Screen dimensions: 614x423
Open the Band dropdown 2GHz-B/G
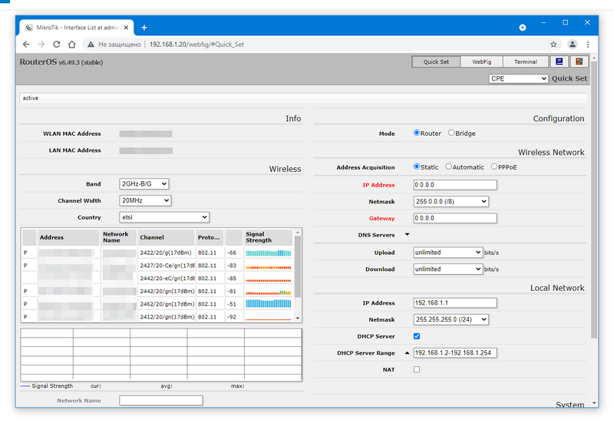[x=144, y=183]
